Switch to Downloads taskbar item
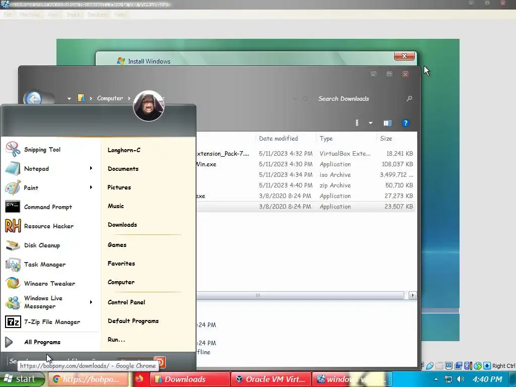 pyautogui.click(x=189, y=379)
